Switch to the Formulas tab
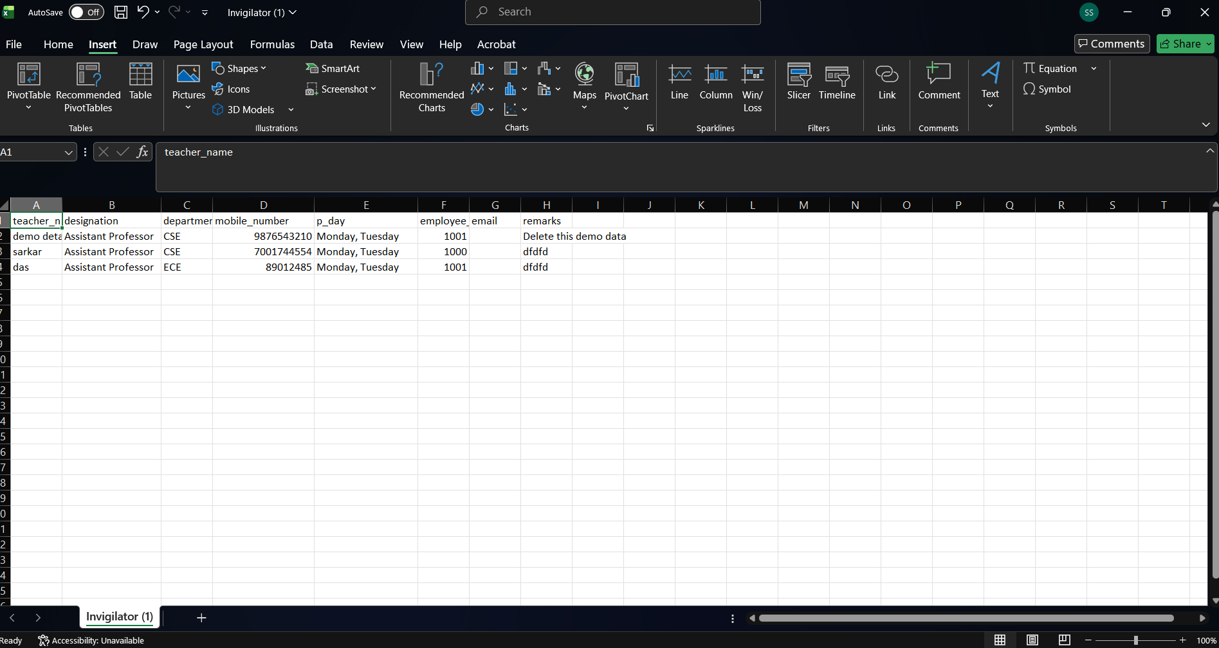The image size is (1219, 648). pyautogui.click(x=272, y=44)
